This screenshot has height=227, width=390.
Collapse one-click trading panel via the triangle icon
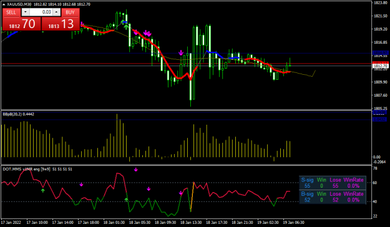click(x=4, y=4)
